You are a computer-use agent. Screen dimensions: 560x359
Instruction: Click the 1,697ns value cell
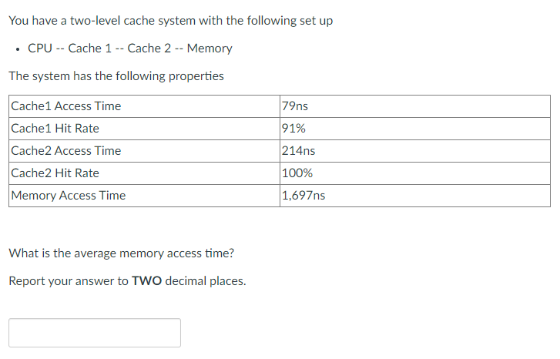[415, 196]
